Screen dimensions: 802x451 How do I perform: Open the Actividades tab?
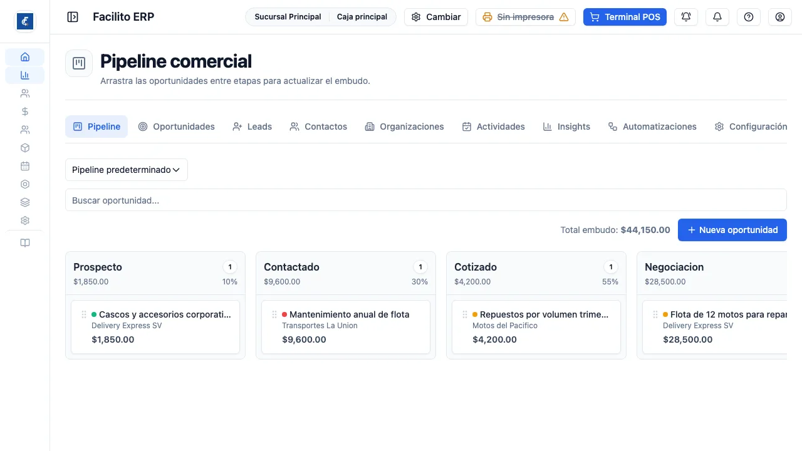pos(494,127)
